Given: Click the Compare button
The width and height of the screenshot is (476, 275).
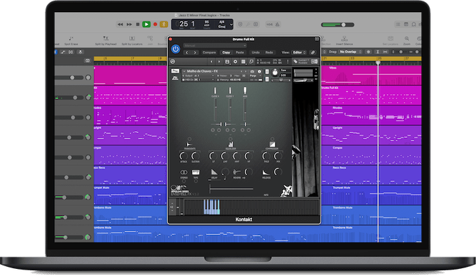Looking at the screenshot, I should point(209,52).
